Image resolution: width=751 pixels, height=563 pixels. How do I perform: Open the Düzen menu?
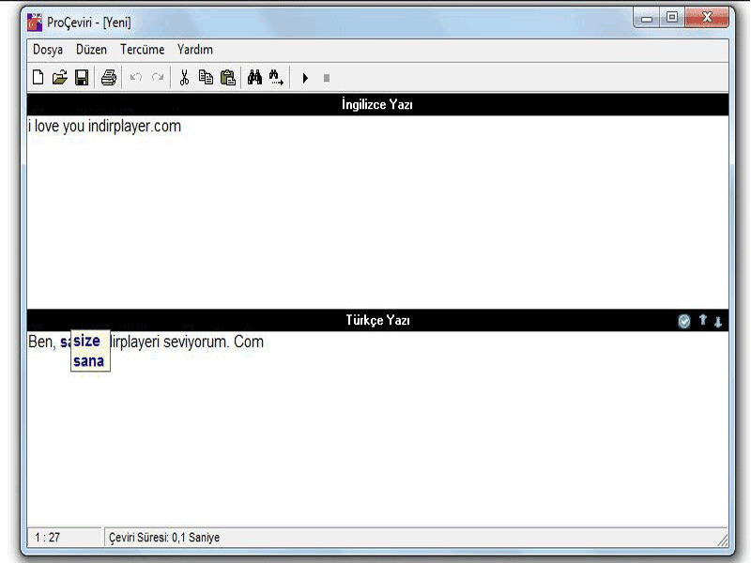click(x=91, y=50)
